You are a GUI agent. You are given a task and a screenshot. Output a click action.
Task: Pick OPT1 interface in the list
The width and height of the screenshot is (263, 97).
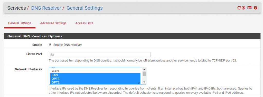click(x=95, y=79)
